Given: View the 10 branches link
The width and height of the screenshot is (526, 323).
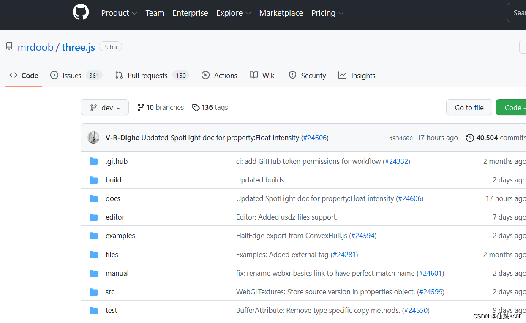Looking at the screenshot, I should 161,108.
